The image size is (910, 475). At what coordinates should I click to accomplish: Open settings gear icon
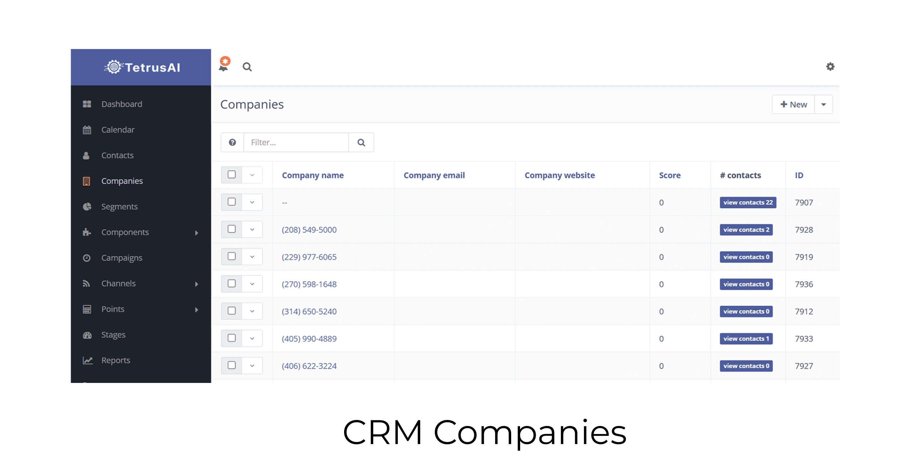click(830, 66)
